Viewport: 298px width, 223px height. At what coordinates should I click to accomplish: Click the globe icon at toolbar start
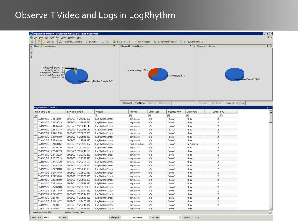(x=32, y=42)
